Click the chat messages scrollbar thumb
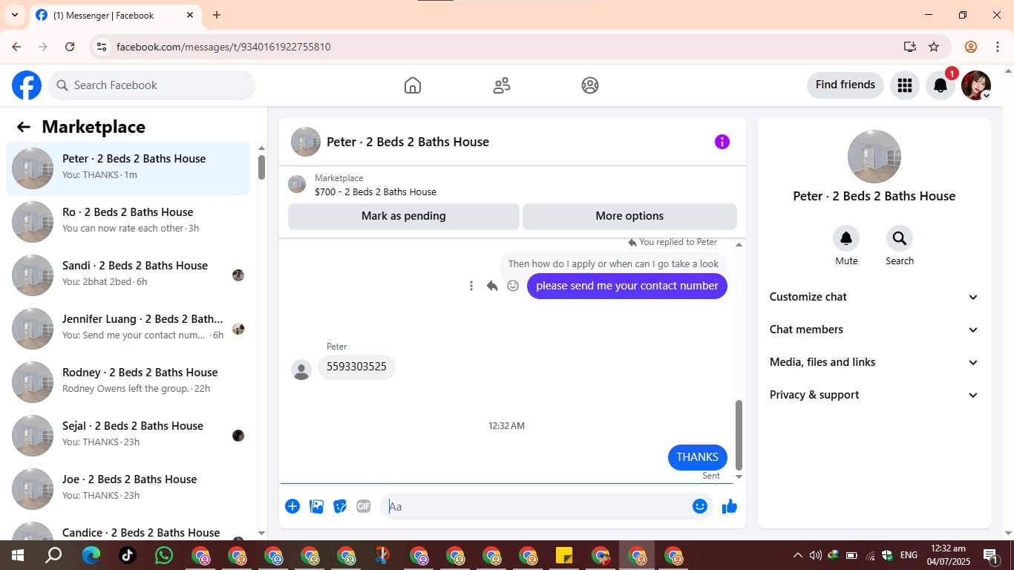The height and width of the screenshot is (570, 1014). point(739,434)
